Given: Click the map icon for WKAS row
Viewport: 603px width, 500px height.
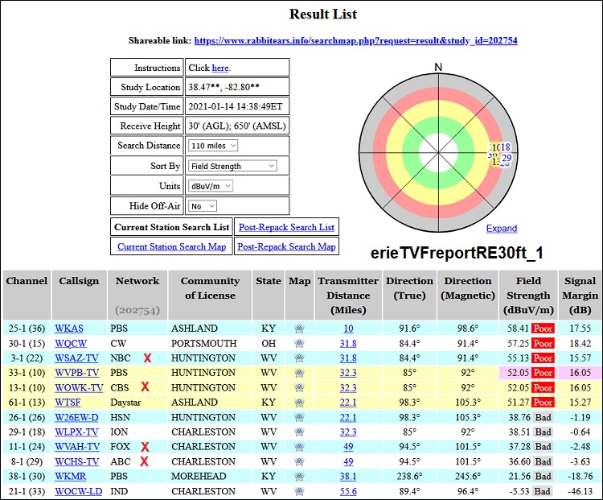Looking at the screenshot, I should (x=299, y=329).
